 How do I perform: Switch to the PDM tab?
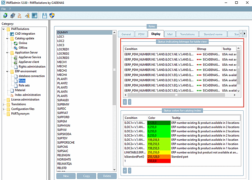coord(139,34)
